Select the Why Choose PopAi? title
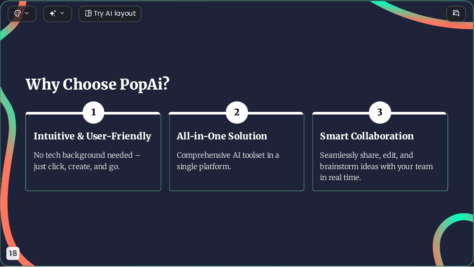This screenshot has height=267, width=474. pyautogui.click(x=98, y=84)
